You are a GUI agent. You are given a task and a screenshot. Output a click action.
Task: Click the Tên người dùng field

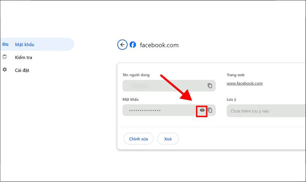[x=169, y=86]
